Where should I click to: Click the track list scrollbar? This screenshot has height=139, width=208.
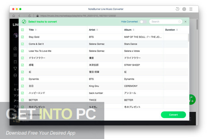tap(188, 38)
